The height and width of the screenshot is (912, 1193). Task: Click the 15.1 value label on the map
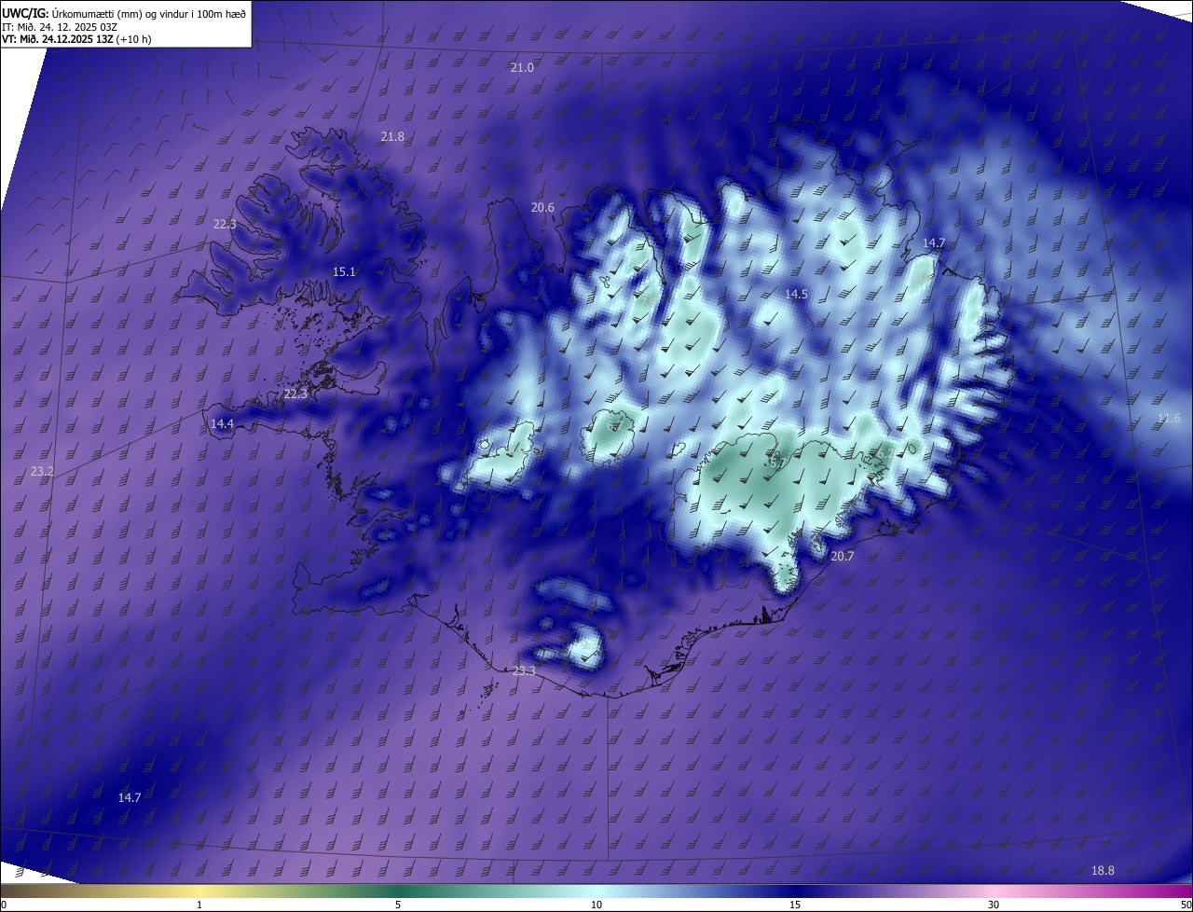coord(344,272)
